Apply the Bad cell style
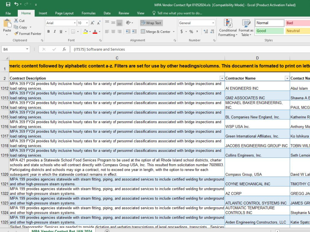This screenshot has height=232, width=310. [298, 23]
